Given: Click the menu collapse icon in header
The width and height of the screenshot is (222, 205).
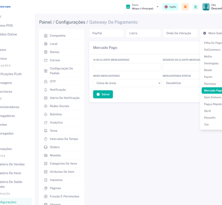Looking at the screenshot, I should [196, 7].
